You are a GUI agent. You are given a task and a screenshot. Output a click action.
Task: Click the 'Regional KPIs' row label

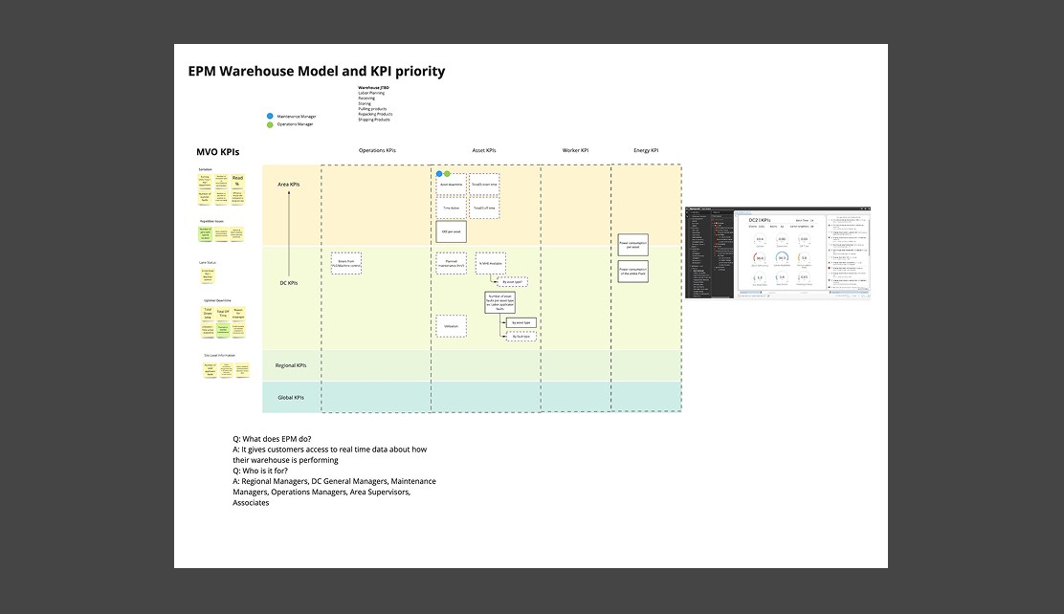[291, 365]
